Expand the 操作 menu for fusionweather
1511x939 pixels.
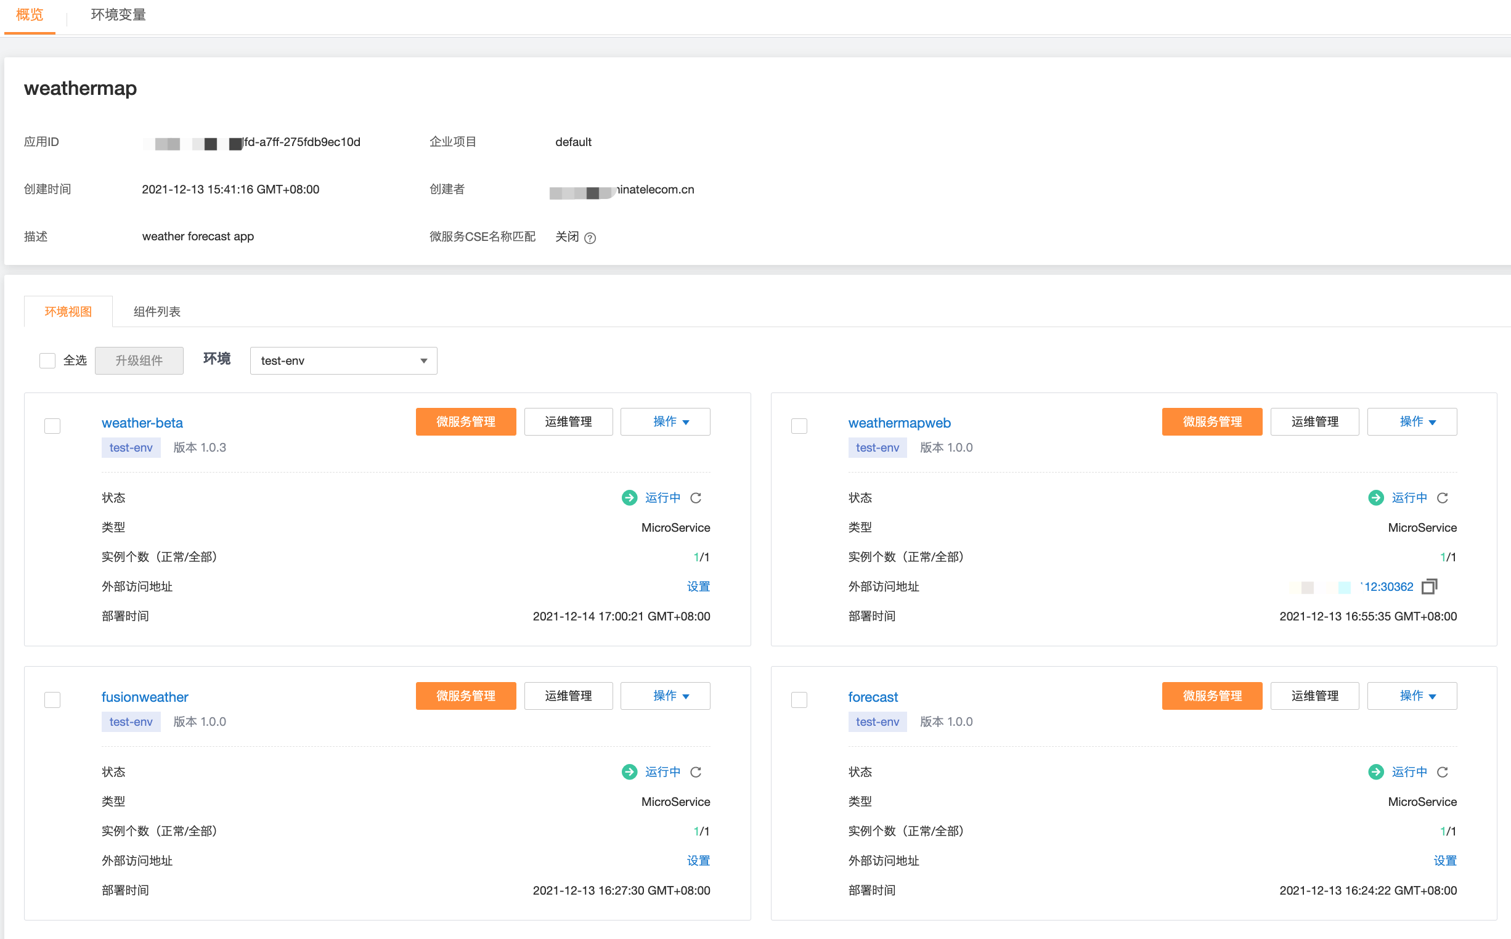point(665,696)
